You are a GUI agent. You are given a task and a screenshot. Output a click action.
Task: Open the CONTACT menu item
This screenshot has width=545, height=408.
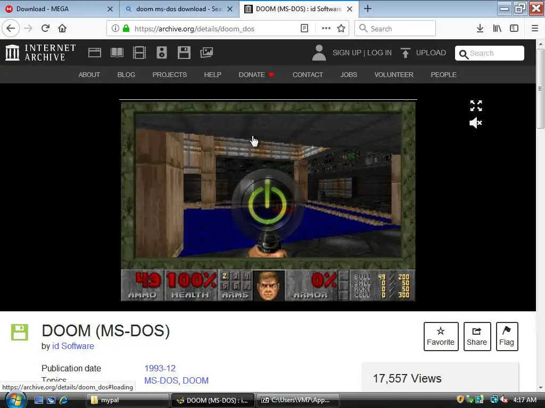coord(308,74)
